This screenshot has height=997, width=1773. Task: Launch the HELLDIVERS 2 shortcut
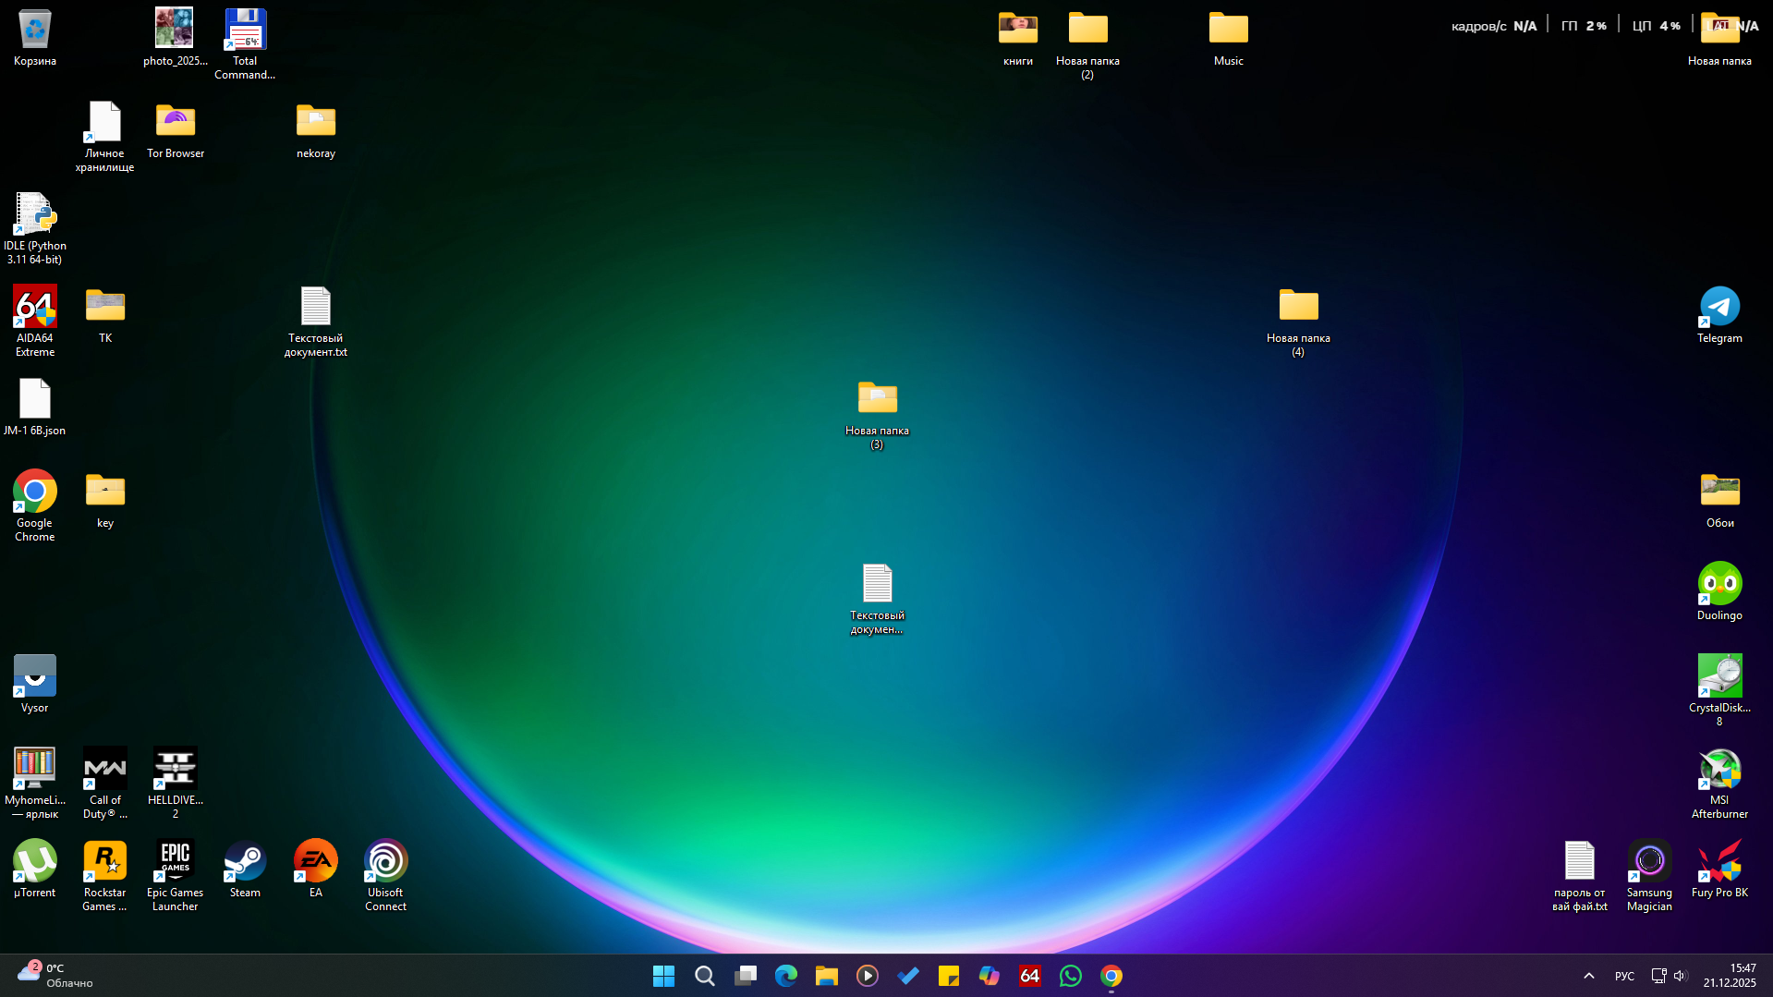pyautogui.click(x=175, y=784)
